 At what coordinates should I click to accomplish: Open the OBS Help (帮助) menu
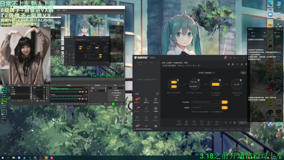point(65,10)
